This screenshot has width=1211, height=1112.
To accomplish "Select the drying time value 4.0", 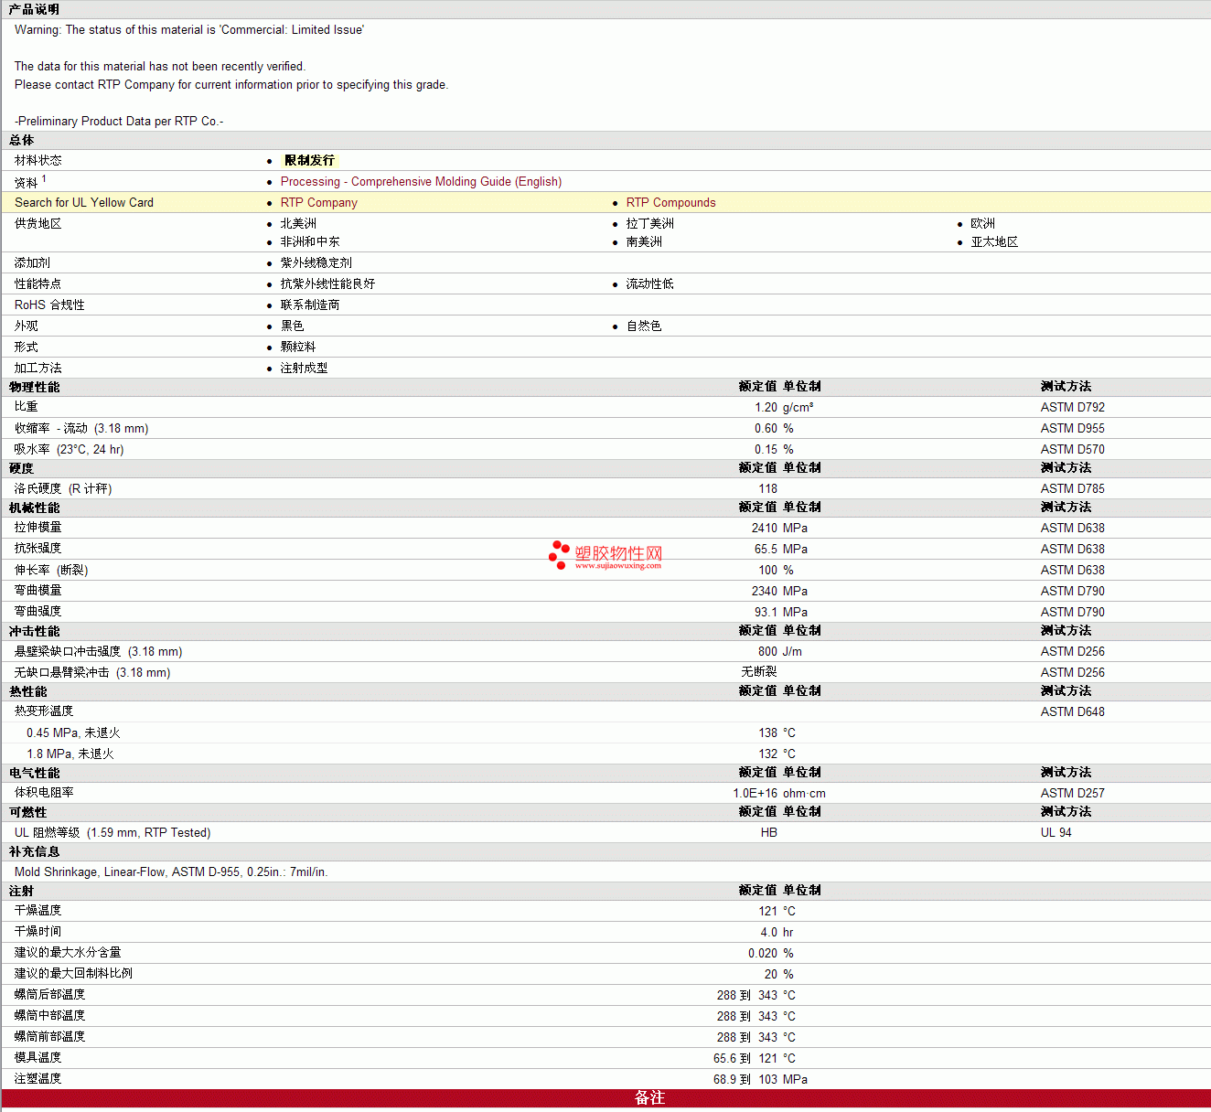I will coord(769,933).
